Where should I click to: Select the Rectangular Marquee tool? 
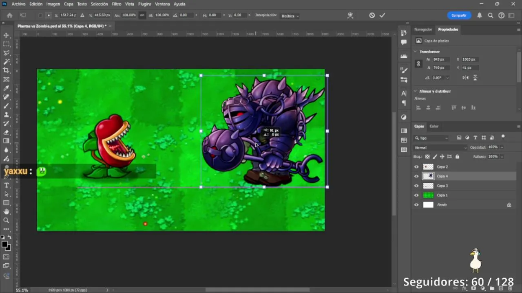(6, 44)
